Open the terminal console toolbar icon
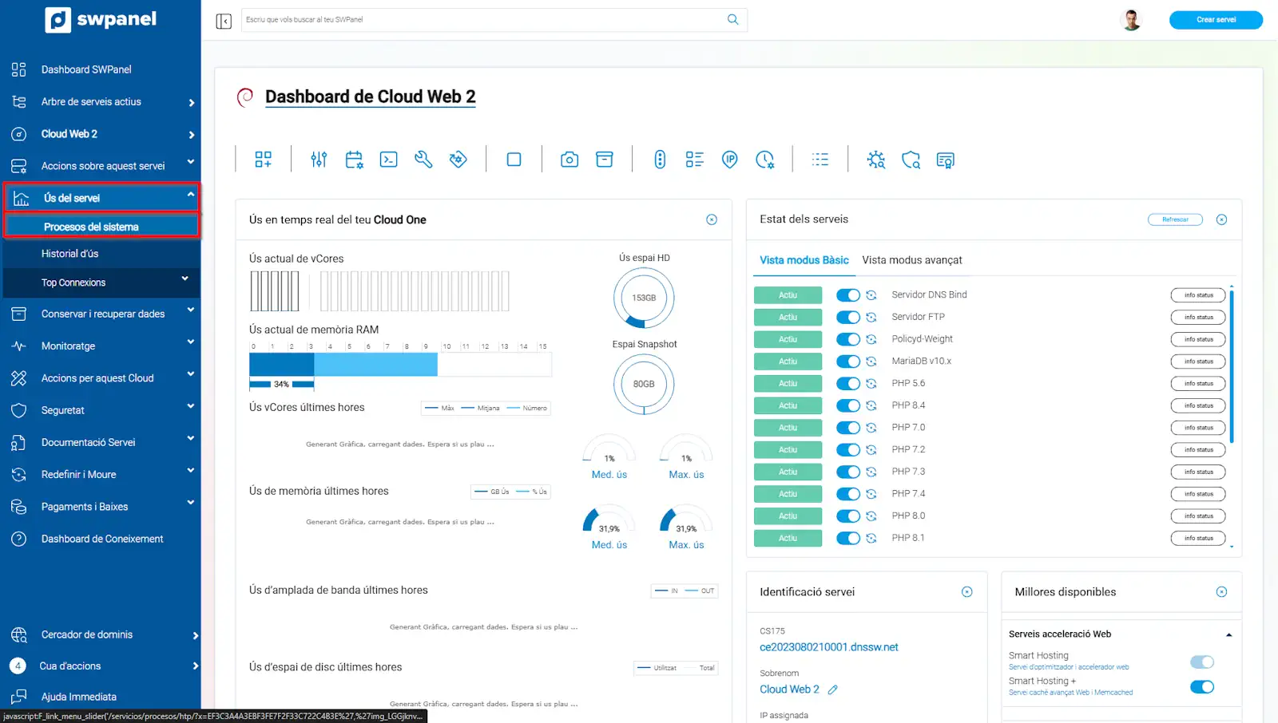 click(388, 160)
